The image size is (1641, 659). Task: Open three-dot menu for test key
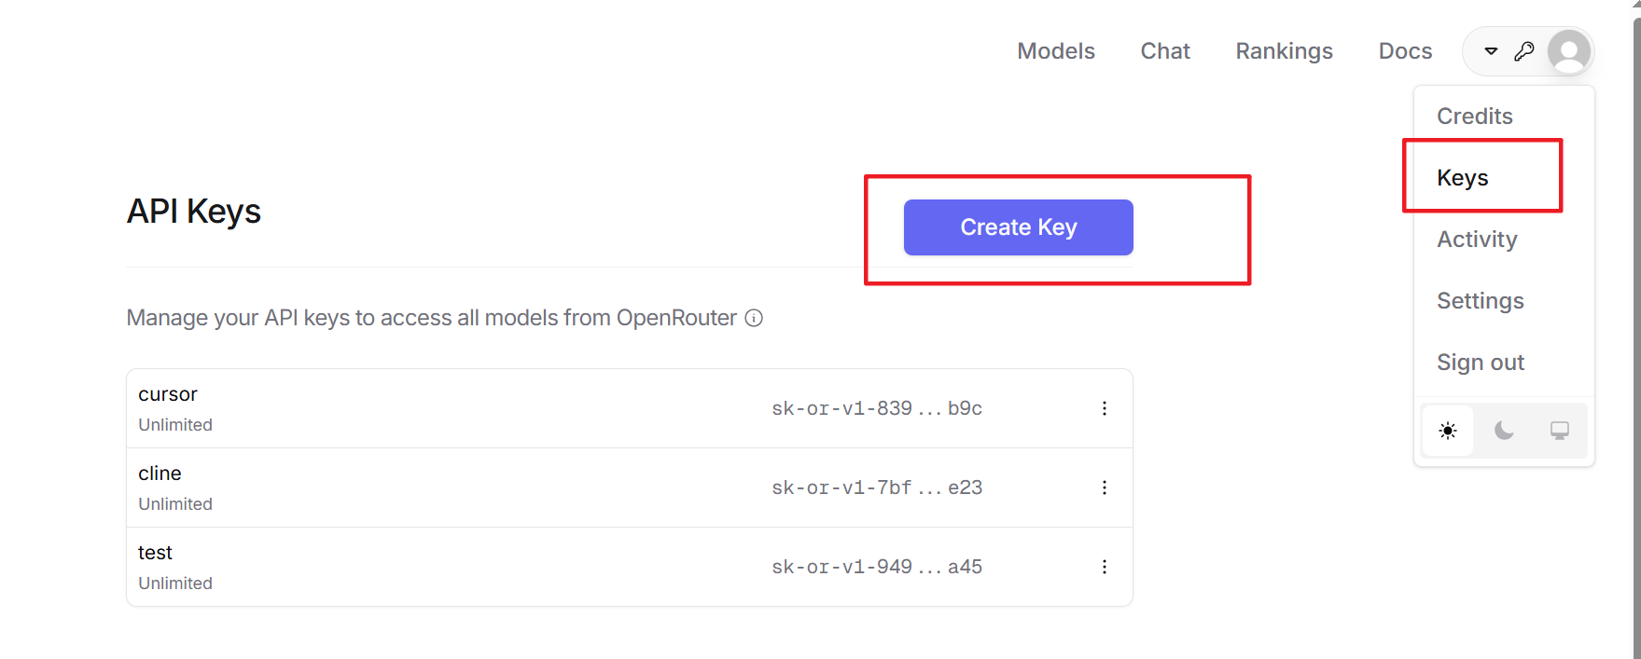pos(1105,567)
